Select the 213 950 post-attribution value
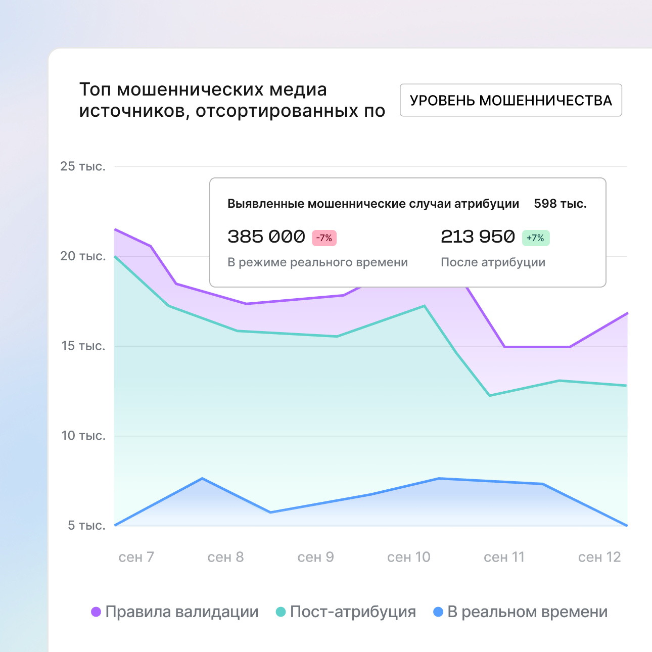 point(478,237)
